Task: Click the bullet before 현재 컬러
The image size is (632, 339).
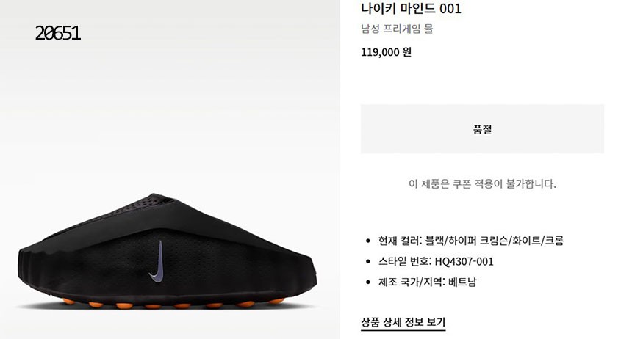Action: tap(367, 241)
